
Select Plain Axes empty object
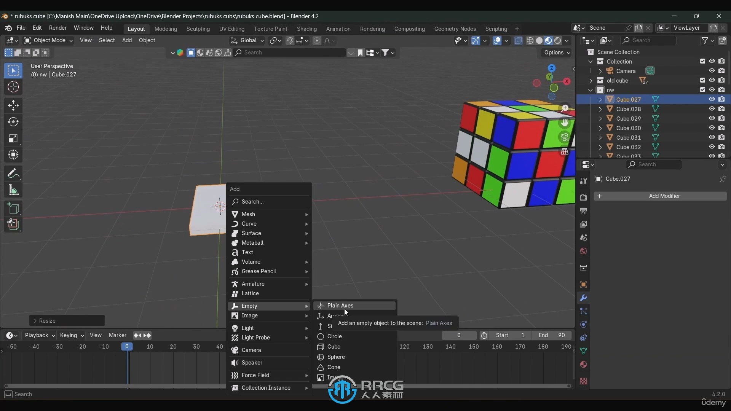pyautogui.click(x=340, y=305)
